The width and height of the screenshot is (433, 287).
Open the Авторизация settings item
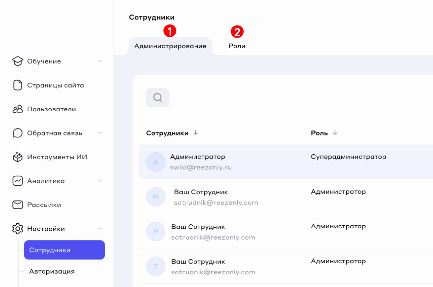pos(52,271)
